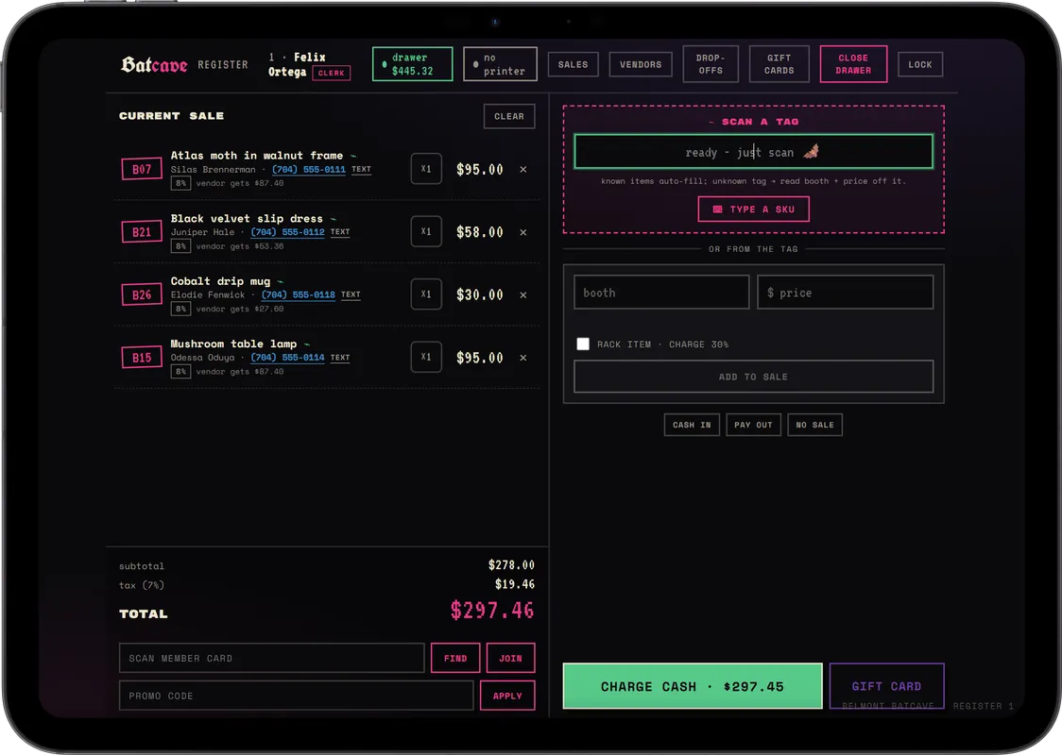Apply the promo code
The image size is (1062, 755).
pyautogui.click(x=507, y=696)
